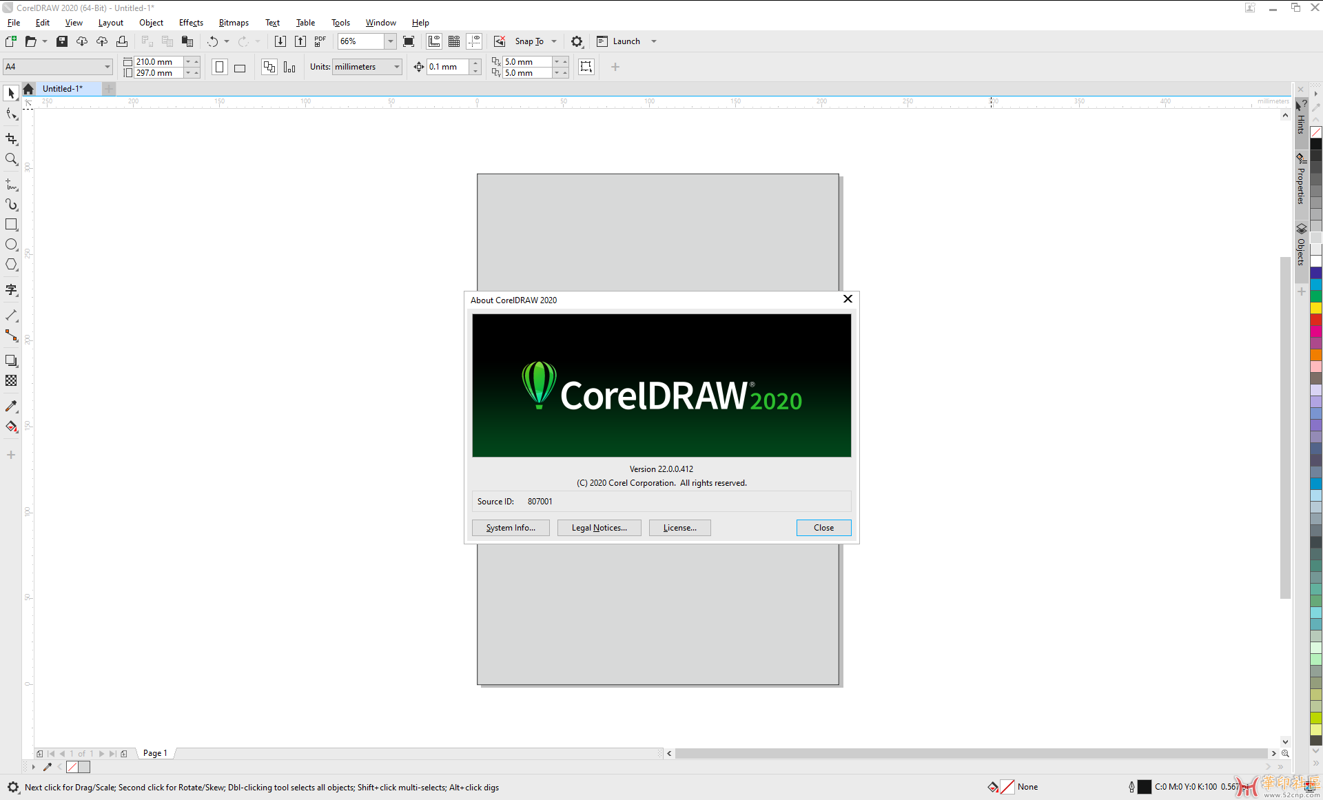
Task: Increase page width 210.0 mm spinner
Action: pos(196,62)
